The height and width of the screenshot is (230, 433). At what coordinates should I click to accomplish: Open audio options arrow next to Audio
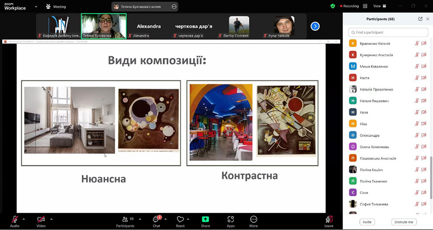tap(23, 219)
